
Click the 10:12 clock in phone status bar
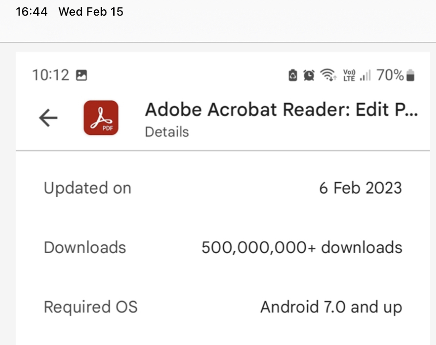click(x=51, y=75)
